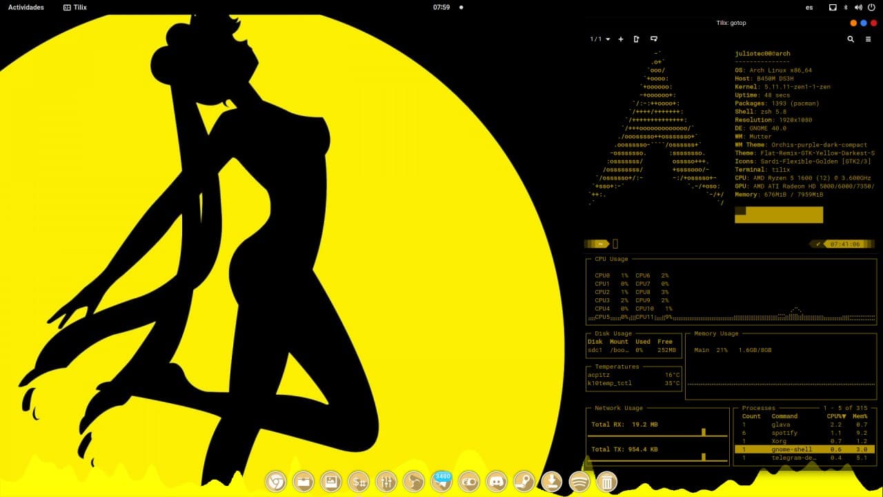This screenshot has height=497, width=883.
Task: Open the audio mixer dock icon
Action: point(387,481)
